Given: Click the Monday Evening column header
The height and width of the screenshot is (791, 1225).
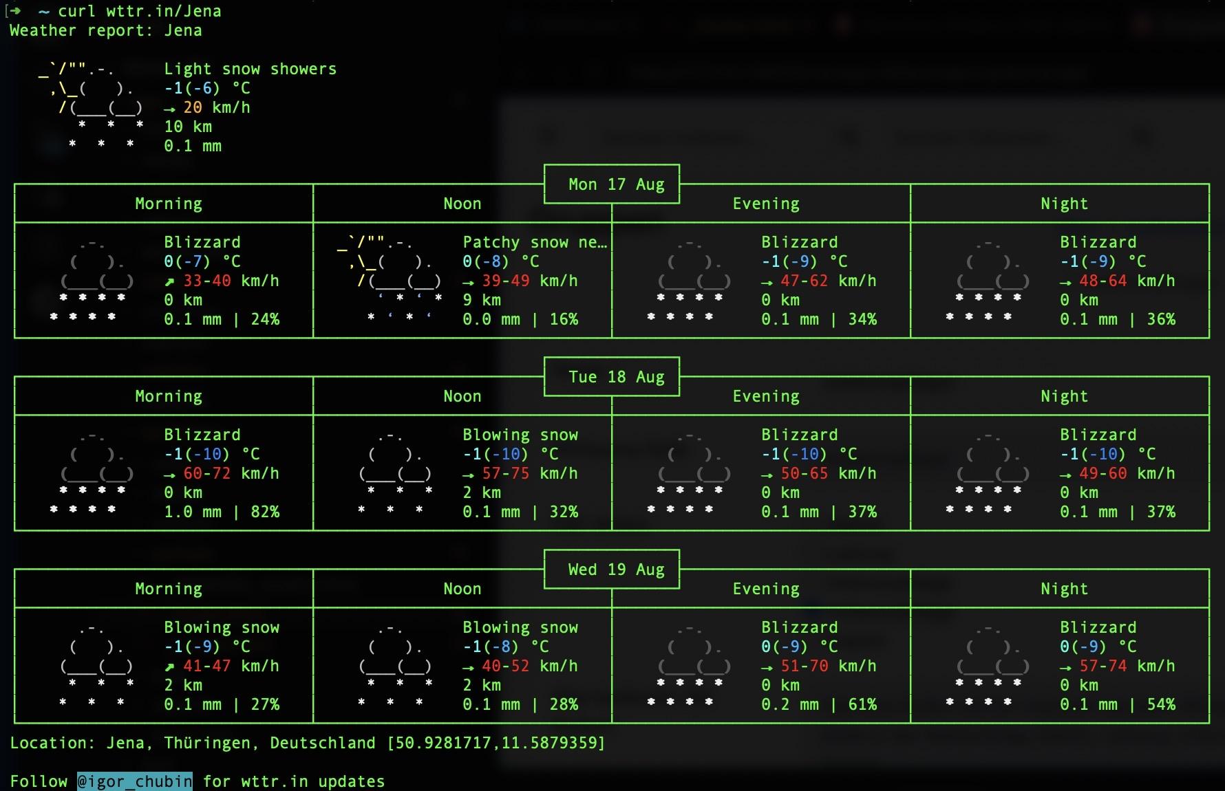Looking at the screenshot, I should tap(766, 204).
